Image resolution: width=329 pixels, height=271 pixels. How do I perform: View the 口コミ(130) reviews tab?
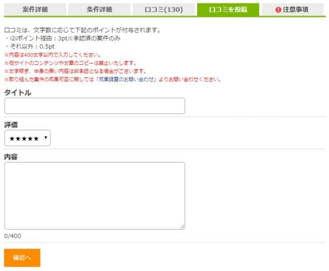(x=164, y=9)
